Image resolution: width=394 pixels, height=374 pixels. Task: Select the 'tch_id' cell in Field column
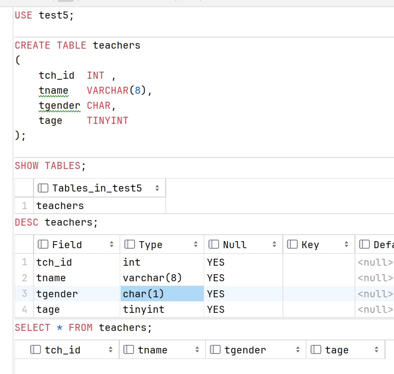[77, 262]
